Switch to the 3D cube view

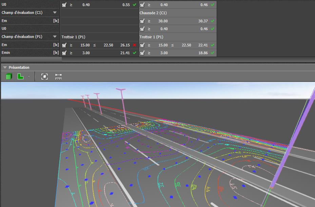click(x=9, y=77)
